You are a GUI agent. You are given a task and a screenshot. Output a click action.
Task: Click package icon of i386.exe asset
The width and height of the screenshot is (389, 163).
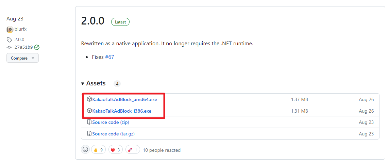(x=89, y=111)
